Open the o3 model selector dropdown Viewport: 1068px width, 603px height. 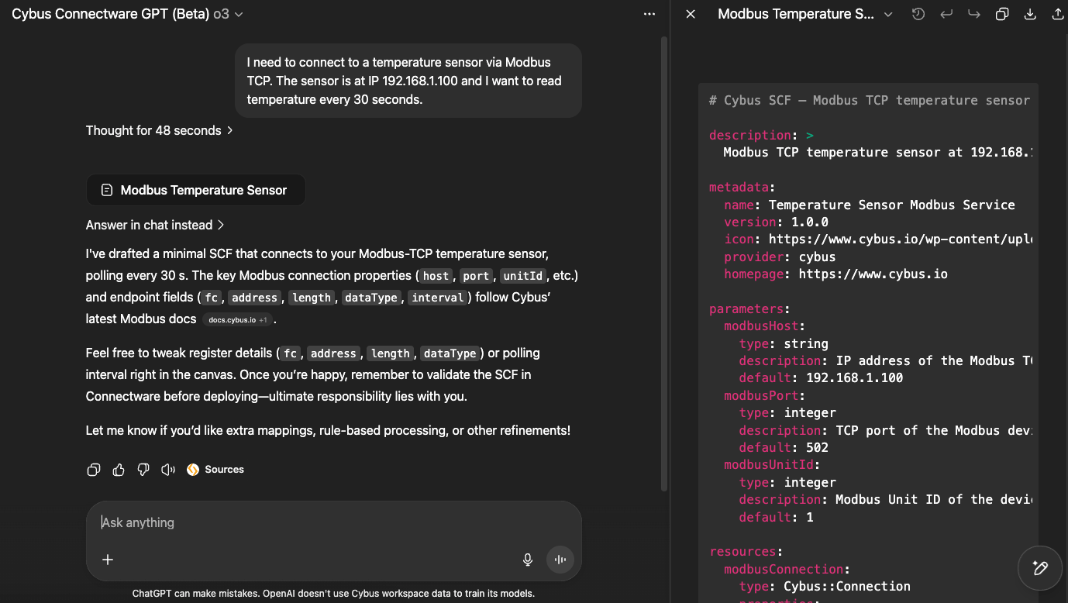[228, 14]
